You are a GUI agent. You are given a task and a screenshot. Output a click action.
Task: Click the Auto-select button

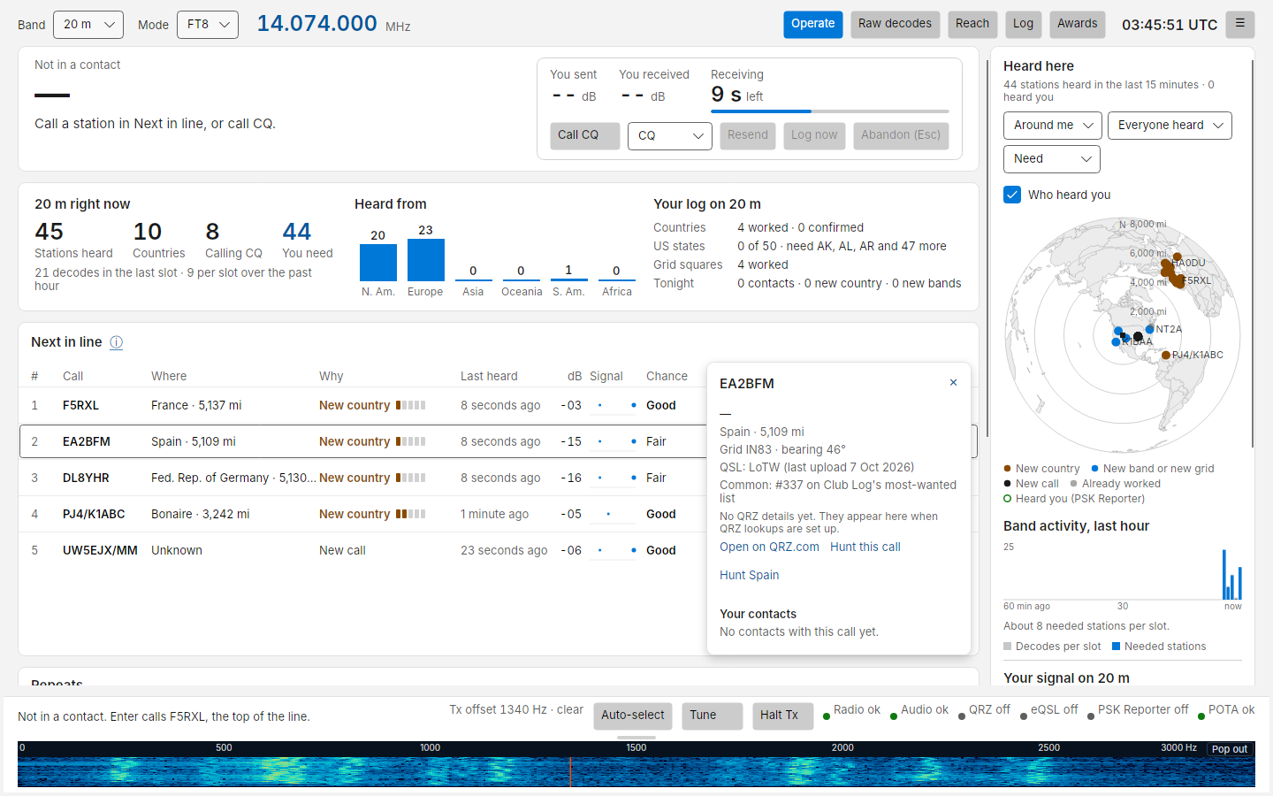(x=633, y=716)
